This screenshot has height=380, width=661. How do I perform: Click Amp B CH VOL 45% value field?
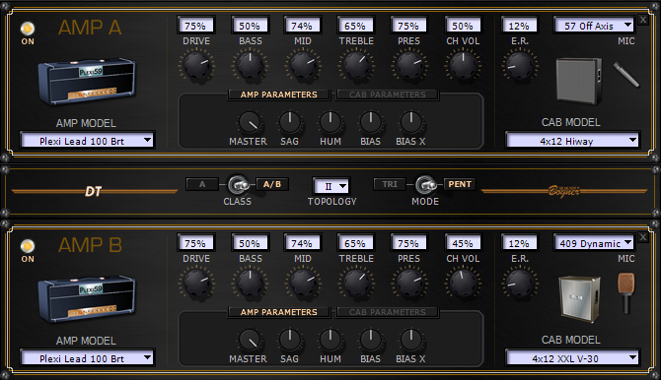coord(463,243)
